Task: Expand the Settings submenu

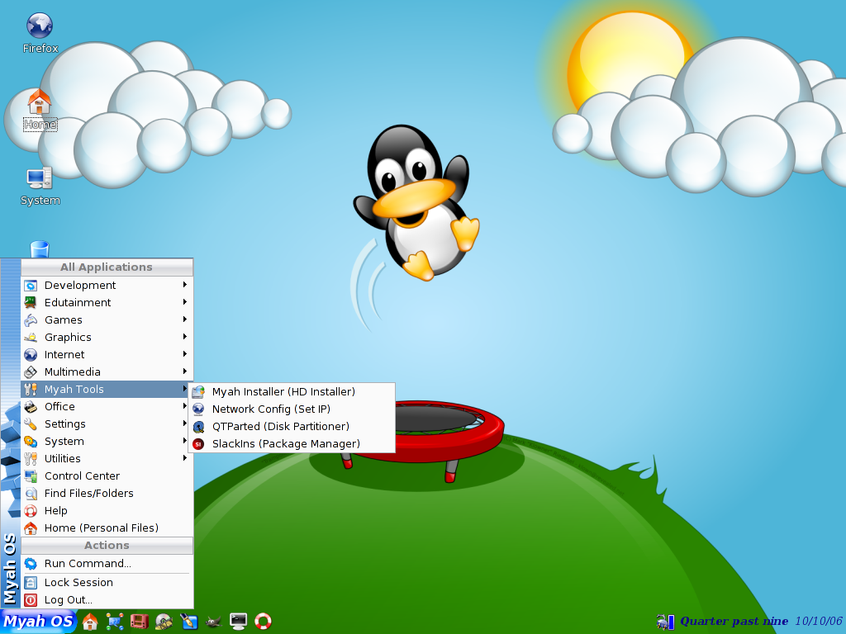Action: pos(107,423)
